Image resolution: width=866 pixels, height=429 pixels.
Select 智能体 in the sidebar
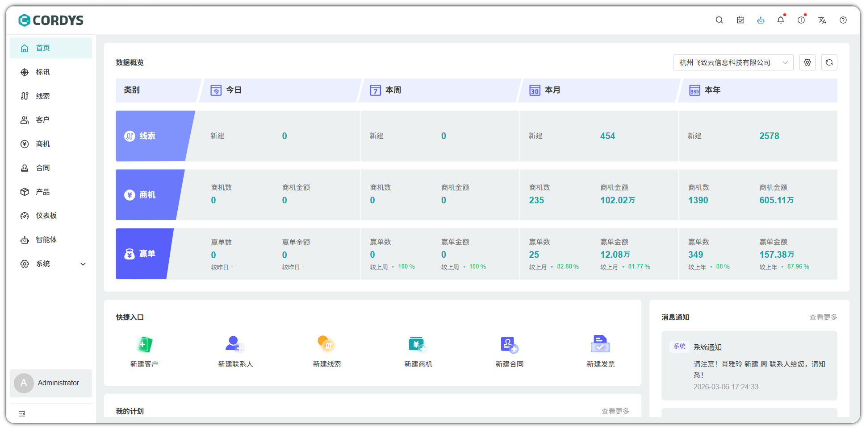(x=46, y=240)
